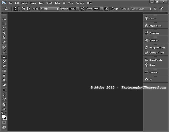
Task: Open the Edit menu
Action: tap(17, 3)
